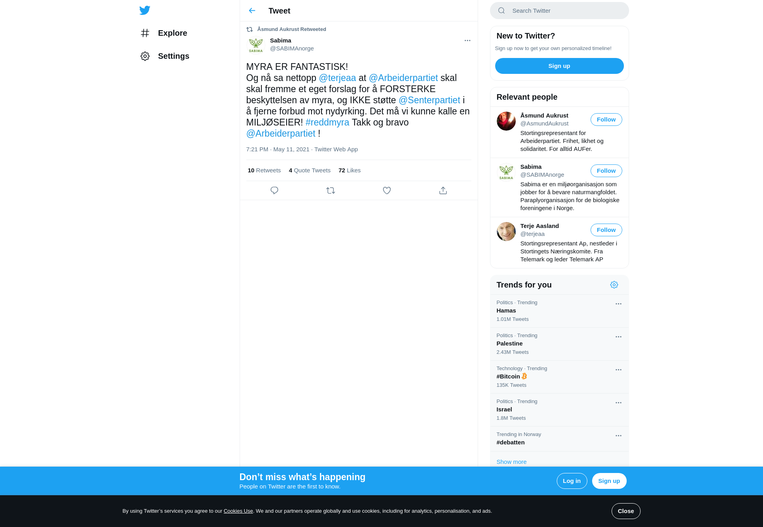Image resolution: width=763 pixels, height=527 pixels.
Task: Follow Terje Aasland
Action: coord(606,230)
